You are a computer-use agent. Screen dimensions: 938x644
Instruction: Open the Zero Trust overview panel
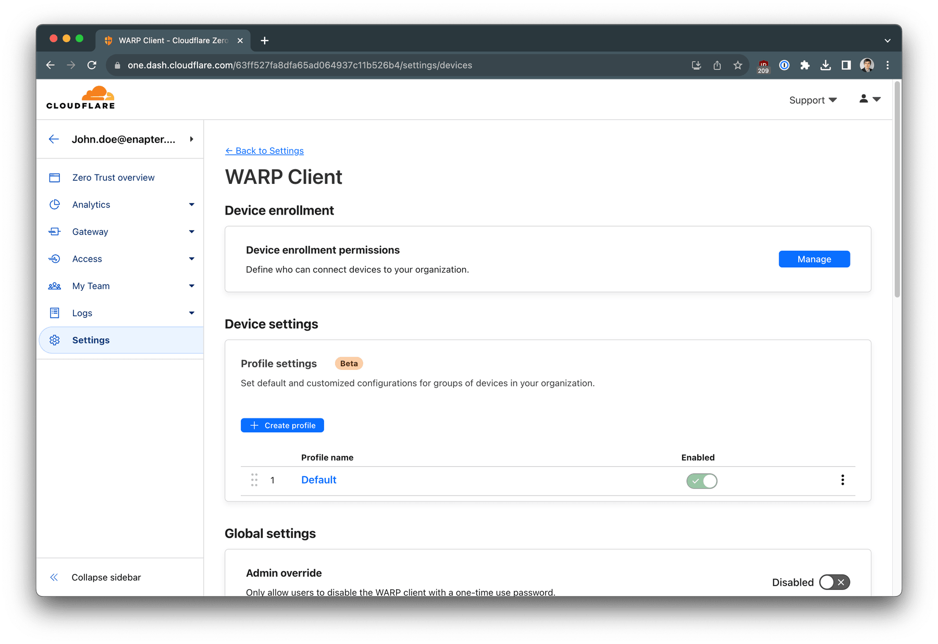[x=55, y=177]
